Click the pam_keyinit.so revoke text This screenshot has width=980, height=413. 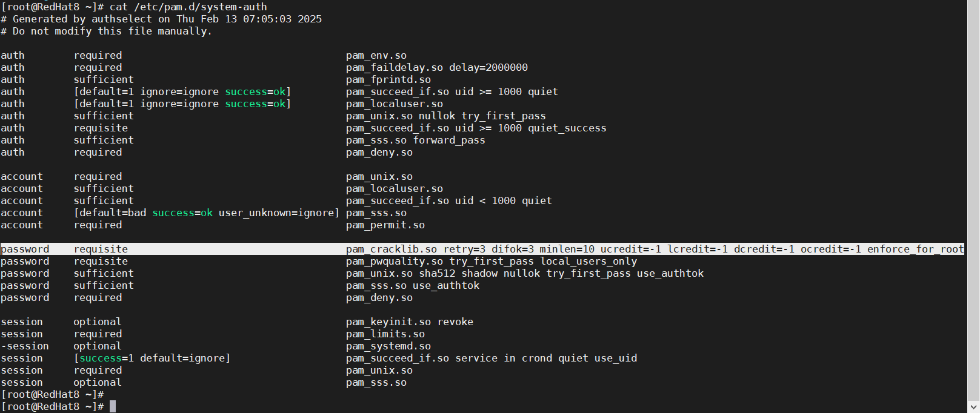tap(410, 322)
